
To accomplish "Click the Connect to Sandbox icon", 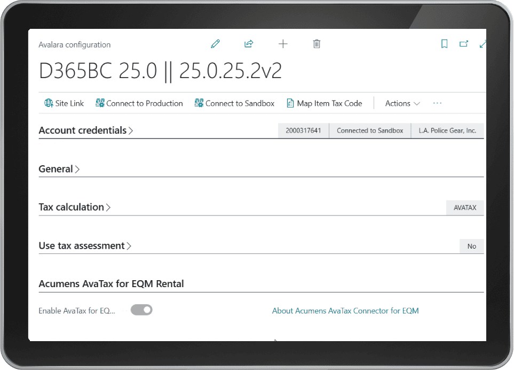I will coord(199,103).
